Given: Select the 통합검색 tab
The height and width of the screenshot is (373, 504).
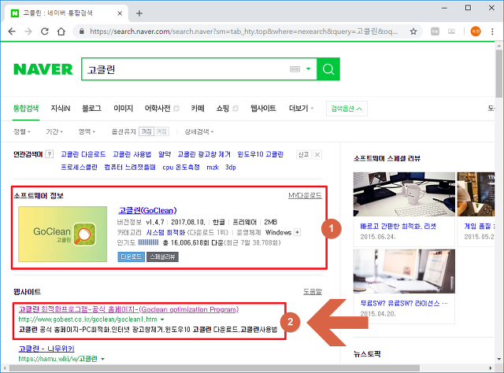Looking at the screenshot, I should pos(26,109).
